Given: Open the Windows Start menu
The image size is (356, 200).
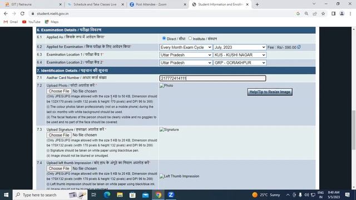Looking at the screenshot, I should click(6, 195).
